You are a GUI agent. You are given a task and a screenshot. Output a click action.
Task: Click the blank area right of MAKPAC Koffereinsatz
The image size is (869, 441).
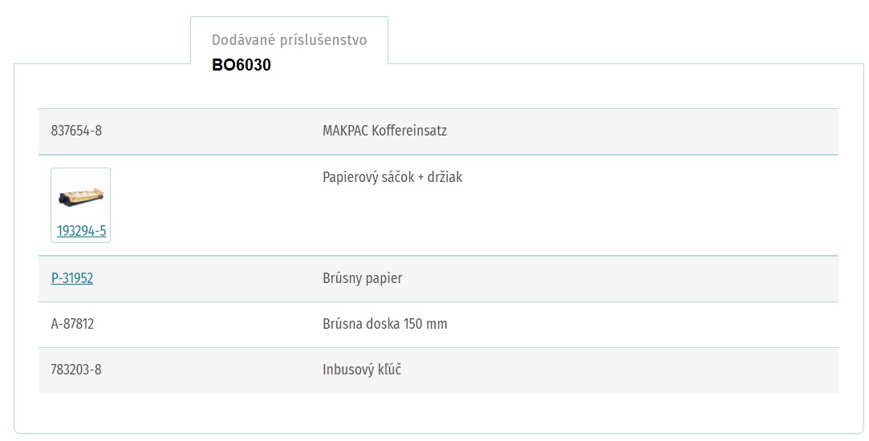coord(643,131)
